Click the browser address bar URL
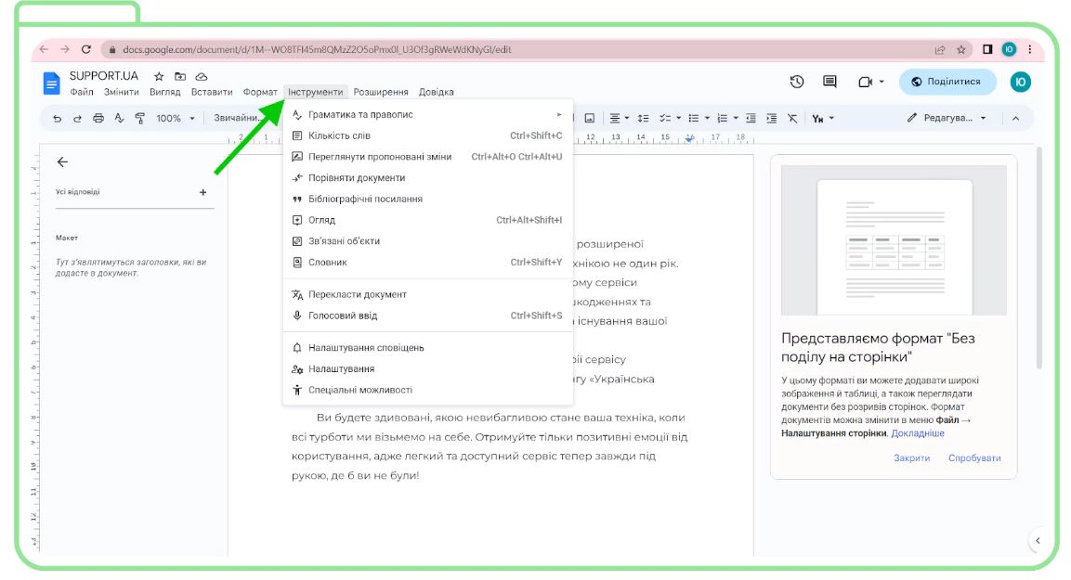This screenshot has width=1071, height=580. (x=317, y=49)
